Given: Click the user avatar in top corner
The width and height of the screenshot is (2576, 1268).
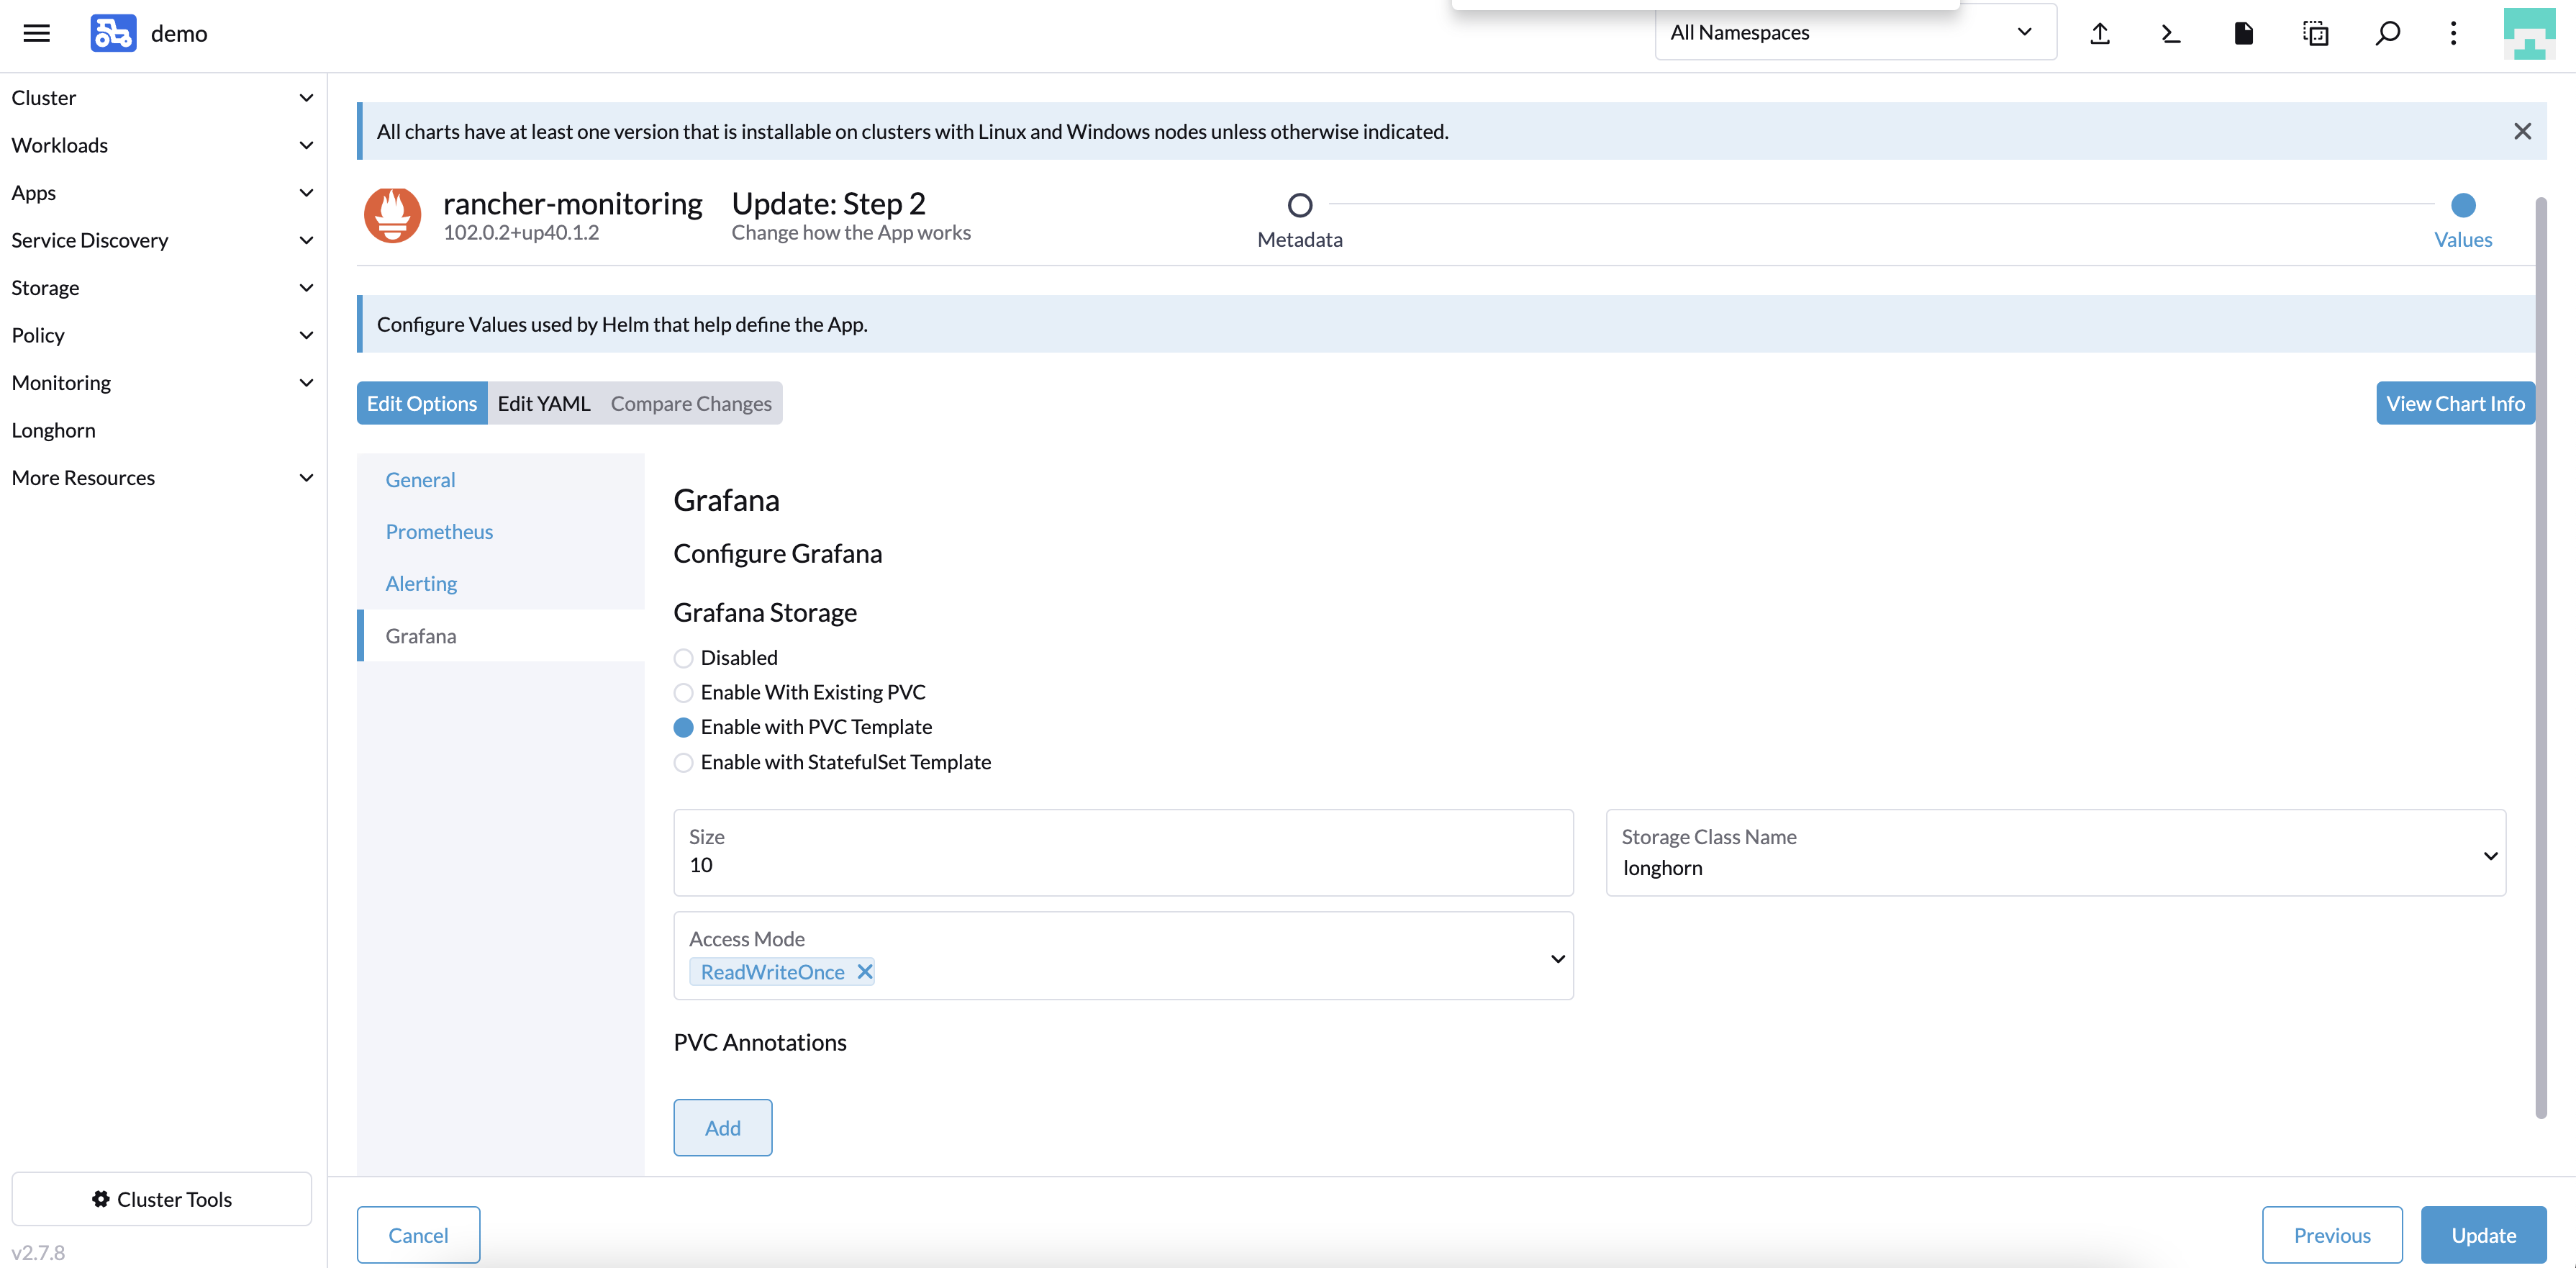Looking at the screenshot, I should 2528,33.
